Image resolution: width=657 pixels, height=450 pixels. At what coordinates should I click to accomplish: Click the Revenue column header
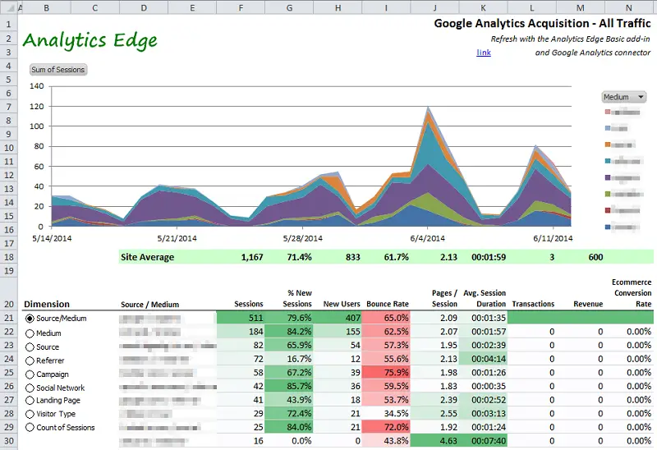(588, 304)
